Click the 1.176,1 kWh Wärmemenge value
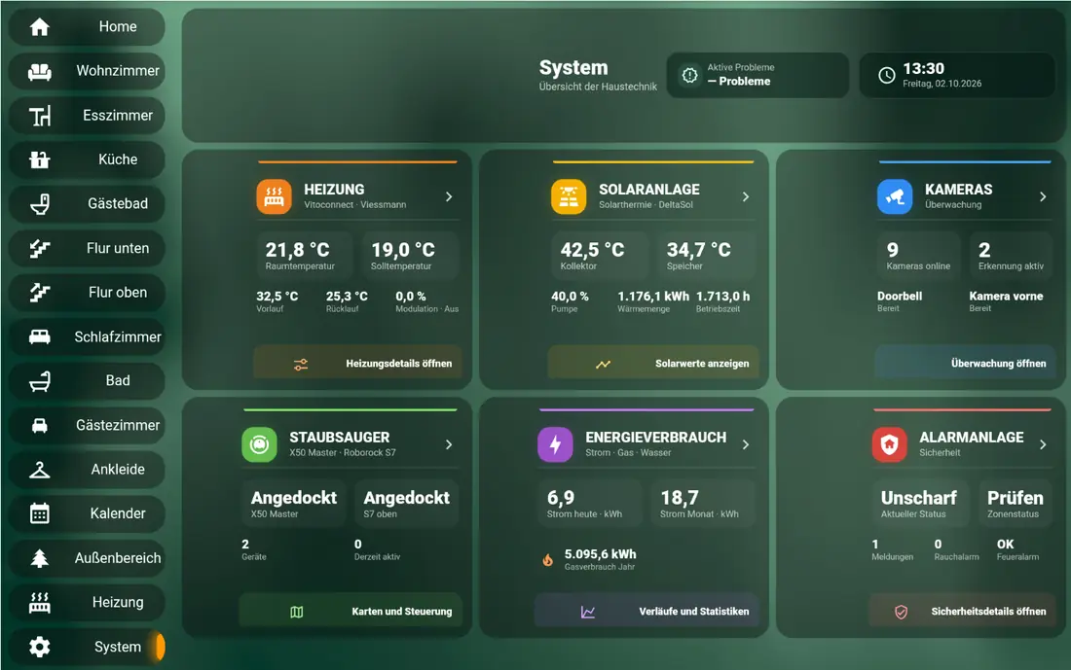 pos(653,297)
